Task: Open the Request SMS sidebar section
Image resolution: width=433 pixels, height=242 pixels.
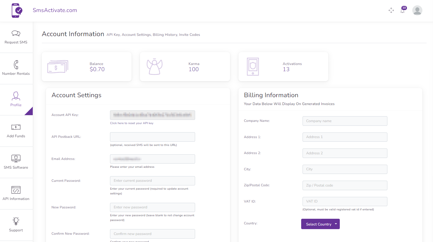Action: [x=16, y=38]
